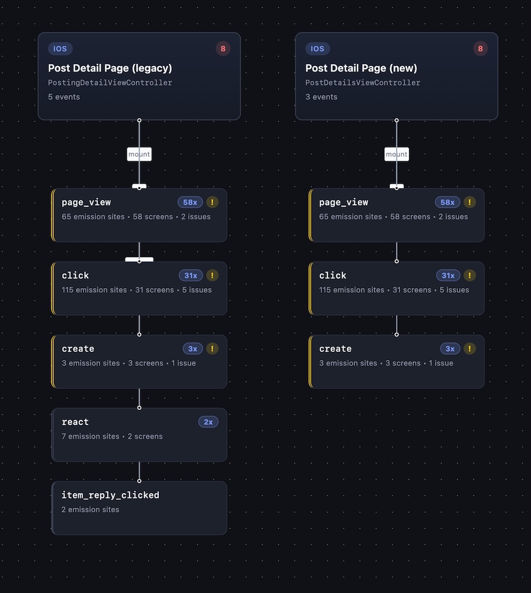
Task: Click connector handle atop react node
Action: 139,408
